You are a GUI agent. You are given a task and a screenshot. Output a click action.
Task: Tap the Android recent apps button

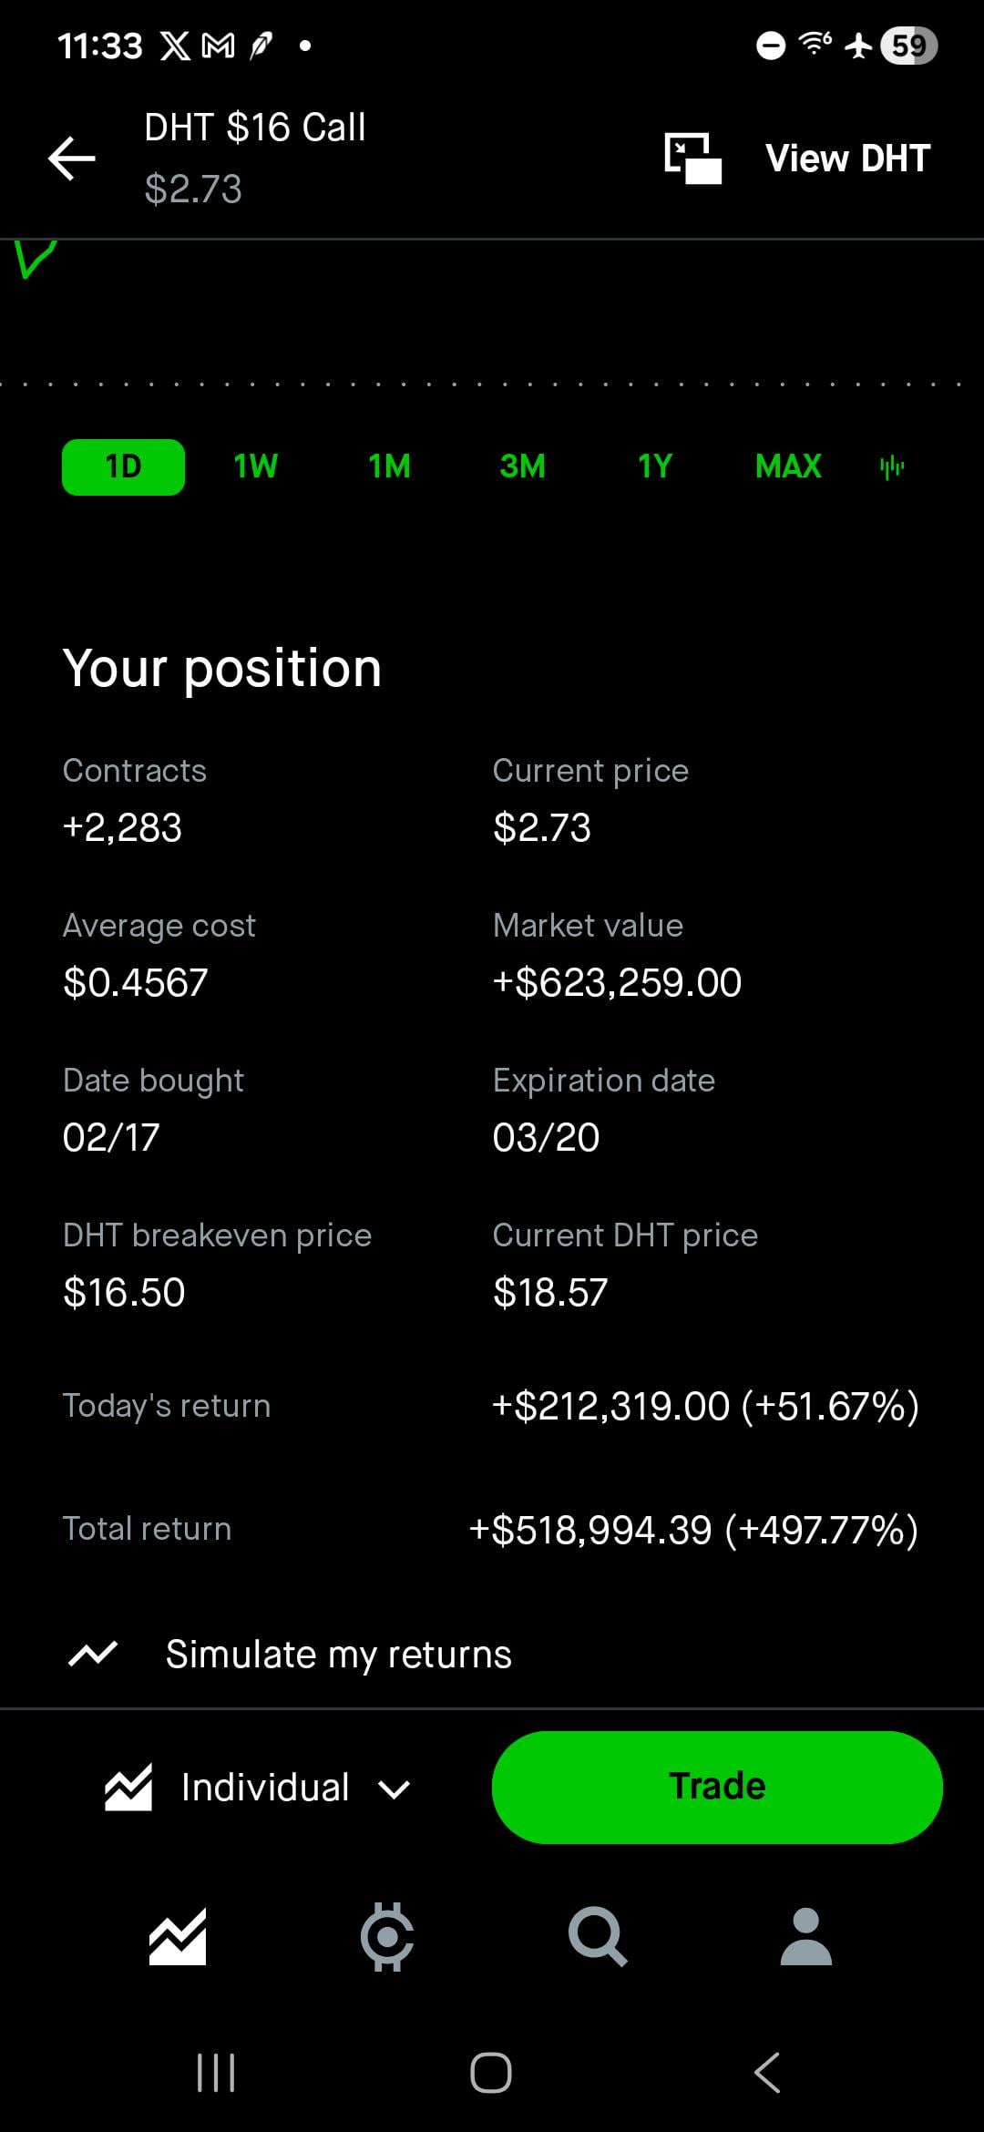[x=216, y=2073]
